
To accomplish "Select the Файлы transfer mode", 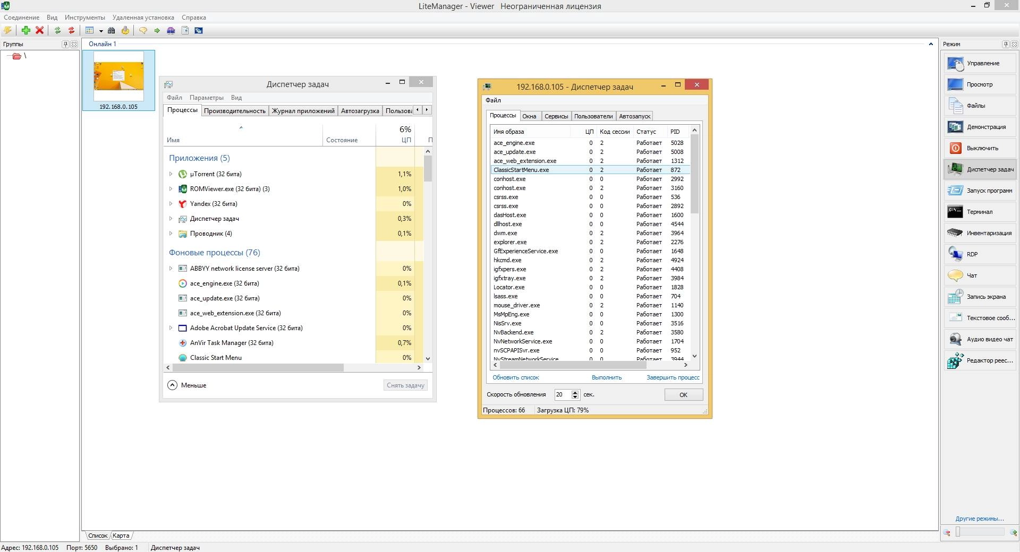I will tap(980, 106).
